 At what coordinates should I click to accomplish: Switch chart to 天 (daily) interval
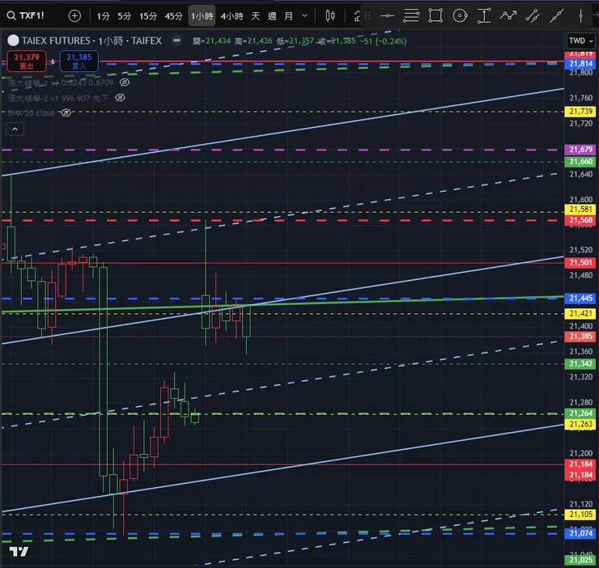(255, 16)
